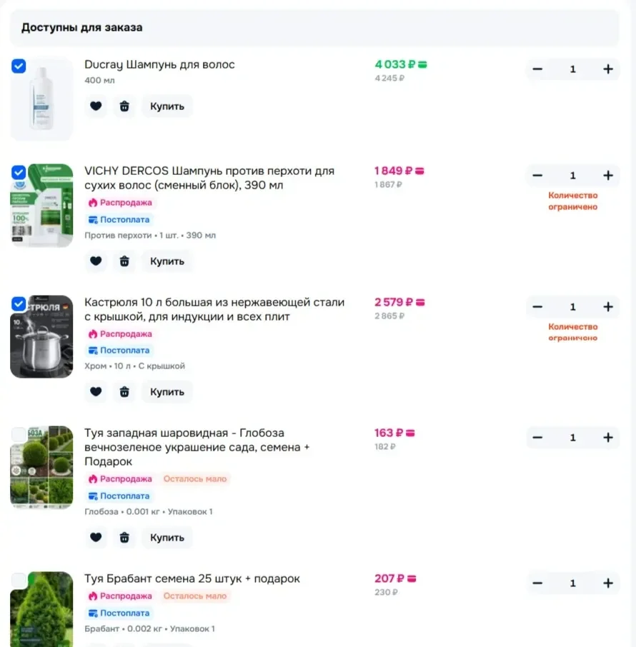Viewport: 636px width, 647px height.
Task: Select the Туя западная Глобоза checkbox
Action: click(x=19, y=434)
